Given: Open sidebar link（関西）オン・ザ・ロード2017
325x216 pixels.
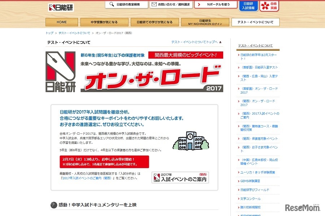Looking at the screenshot, I should coord(257,103).
